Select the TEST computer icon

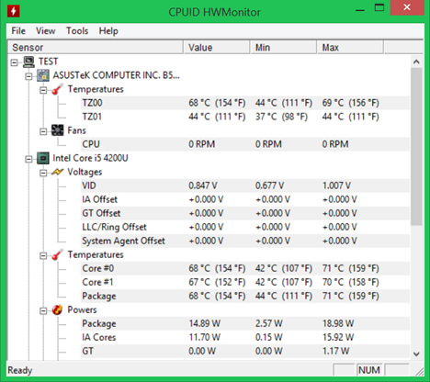point(29,62)
